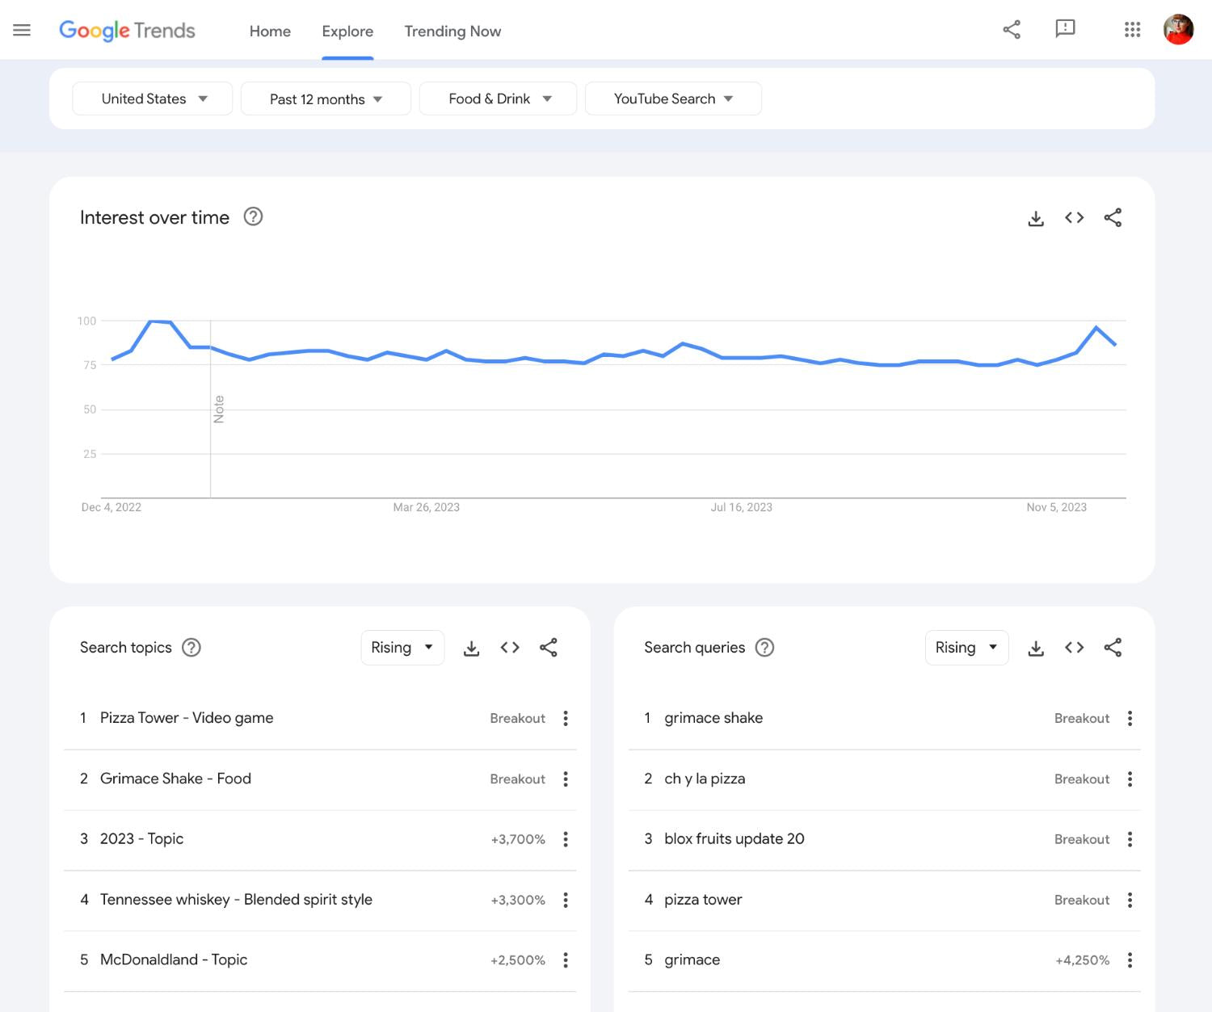Share the Search topics widget
1212x1012 pixels.
pos(549,648)
